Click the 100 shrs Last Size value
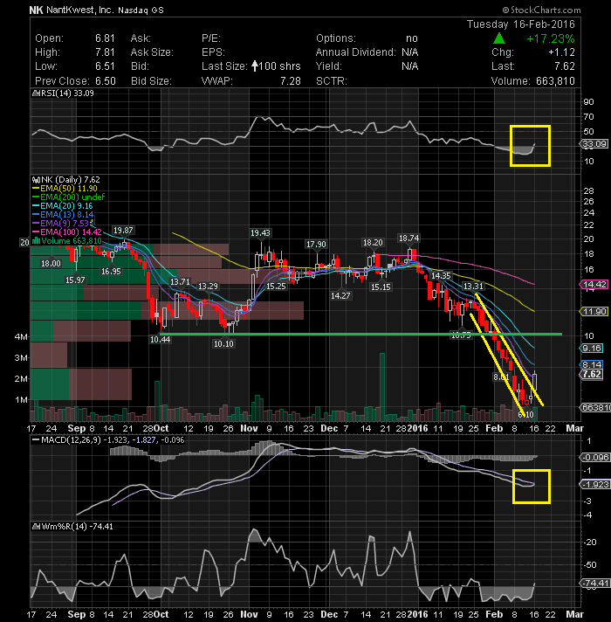 [279, 66]
